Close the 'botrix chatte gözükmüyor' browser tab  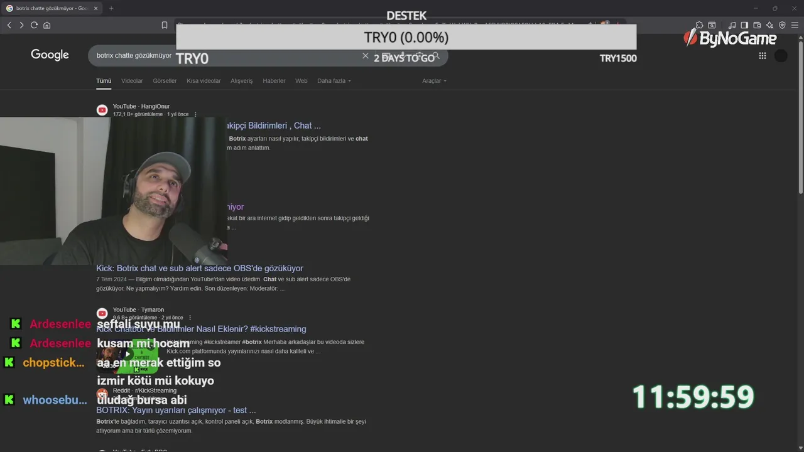coord(96,8)
